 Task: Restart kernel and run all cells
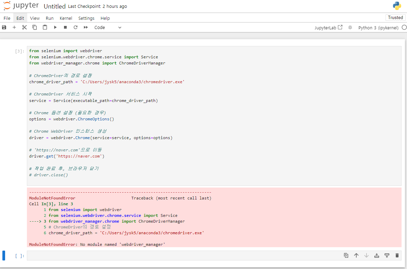click(86, 27)
